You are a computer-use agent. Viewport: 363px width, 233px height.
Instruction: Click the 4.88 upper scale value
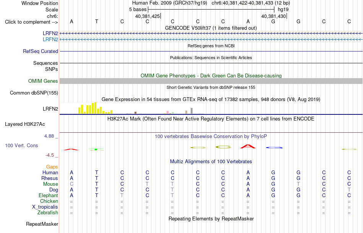[49, 136]
